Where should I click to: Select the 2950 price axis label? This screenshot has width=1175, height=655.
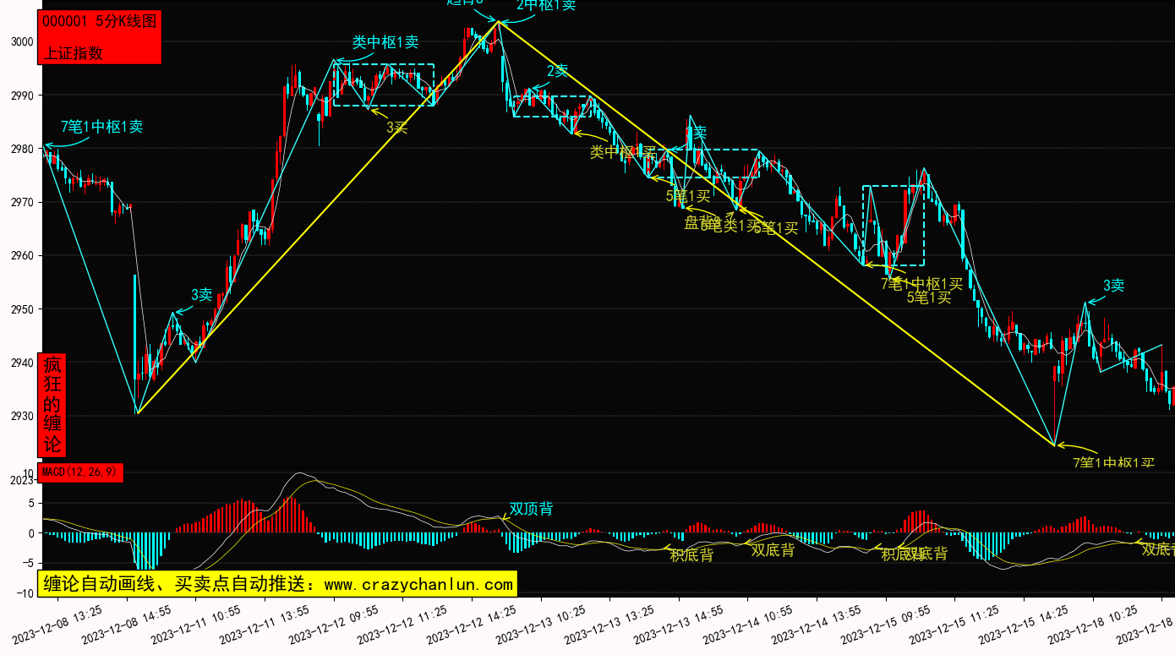[22, 309]
